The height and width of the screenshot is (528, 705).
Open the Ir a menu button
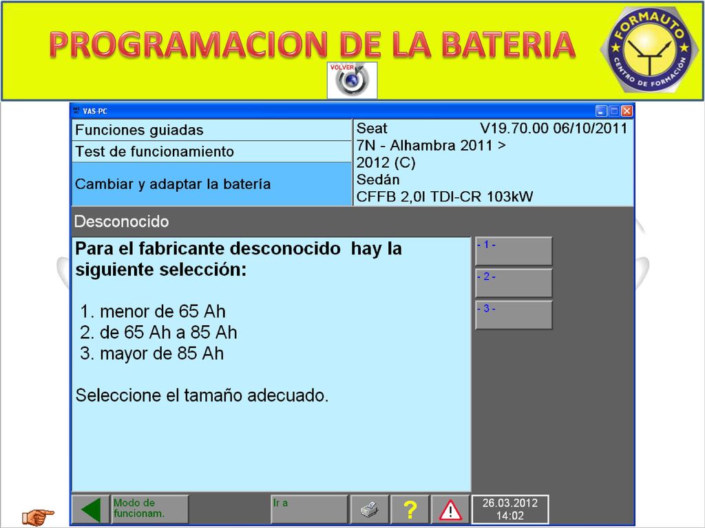309,509
